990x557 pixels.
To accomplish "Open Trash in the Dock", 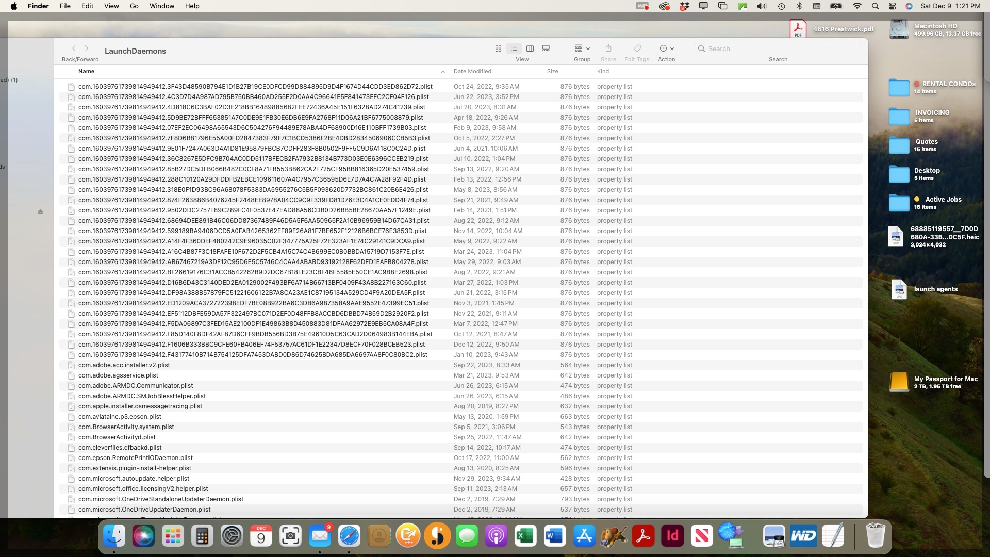I will (x=875, y=535).
